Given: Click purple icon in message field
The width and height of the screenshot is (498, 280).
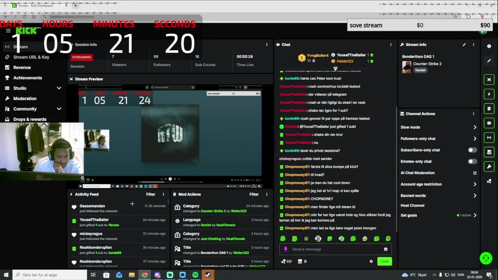Looking at the screenshot, I should coord(286,249).
